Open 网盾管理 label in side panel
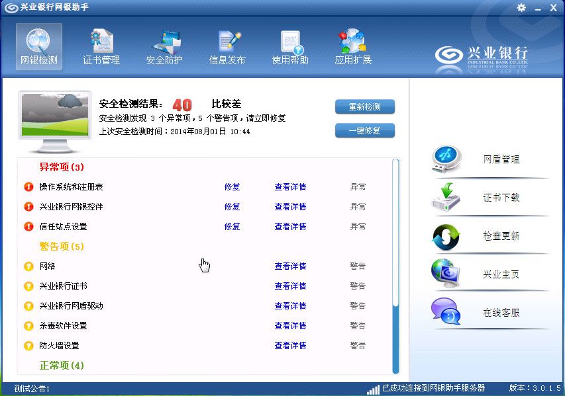The height and width of the screenshot is (396, 565). tap(501, 159)
